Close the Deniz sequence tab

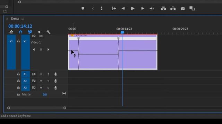[7, 19]
